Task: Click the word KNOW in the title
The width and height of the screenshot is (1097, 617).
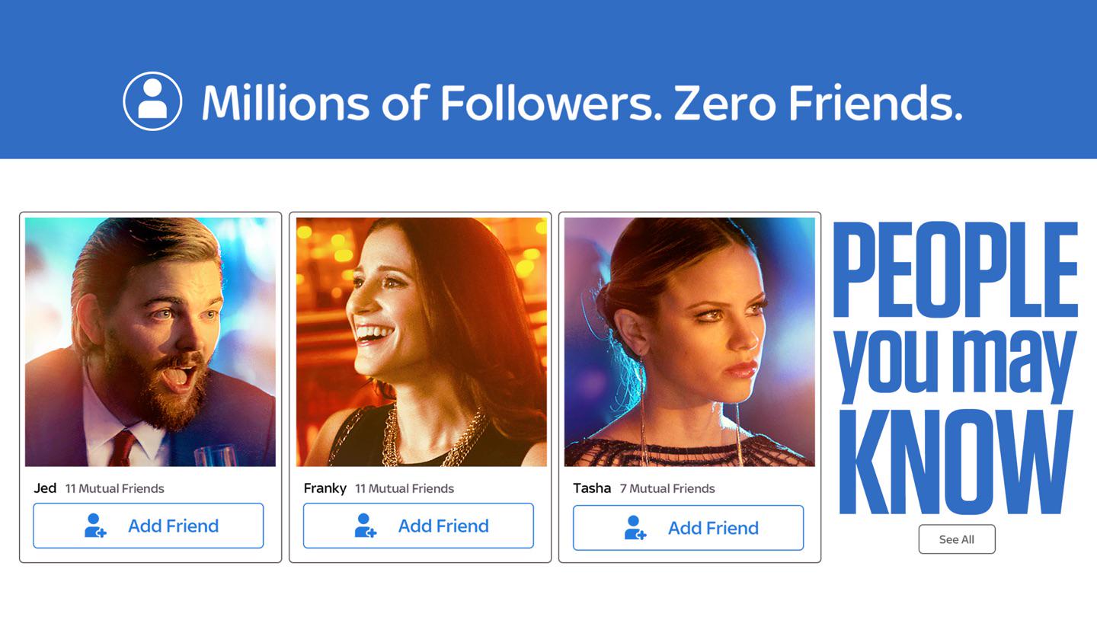Action: 956,462
